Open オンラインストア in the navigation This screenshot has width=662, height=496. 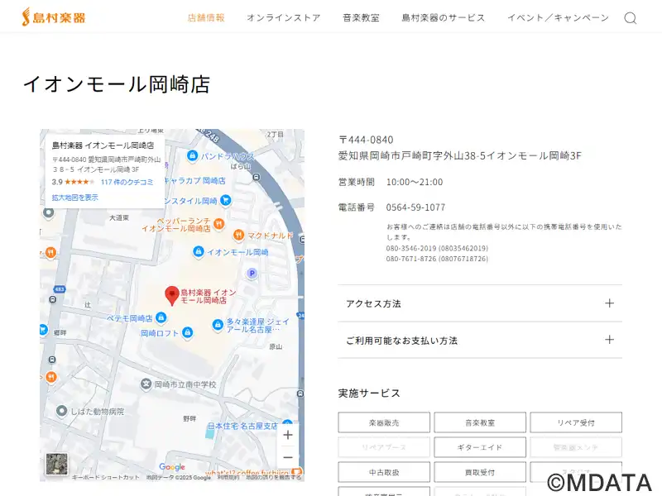[284, 17]
